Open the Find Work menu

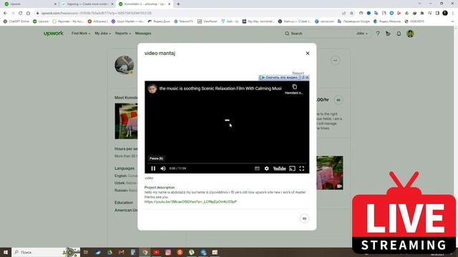click(81, 34)
